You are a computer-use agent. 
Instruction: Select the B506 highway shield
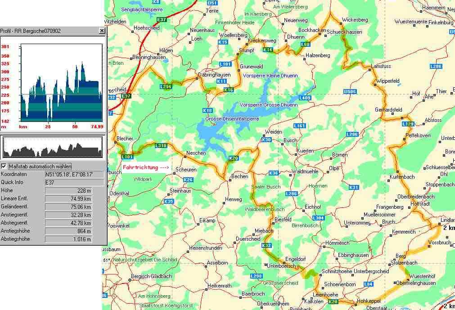coord(350,92)
